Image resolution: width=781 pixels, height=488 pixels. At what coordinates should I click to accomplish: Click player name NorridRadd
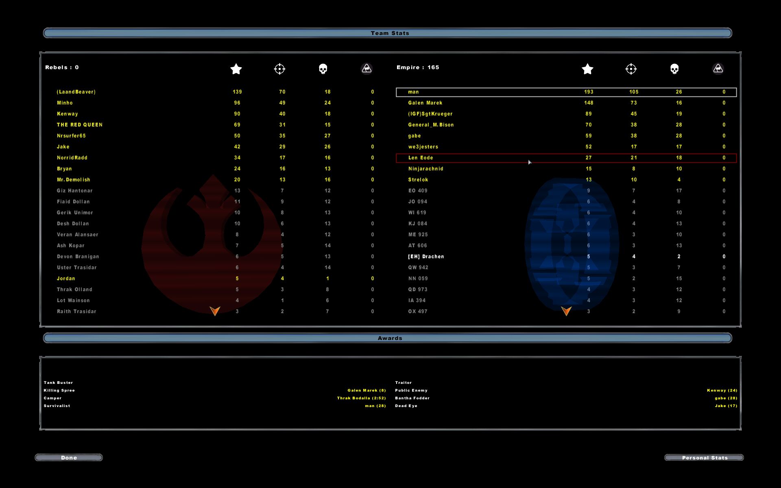pyautogui.click(x=72, y=158)
